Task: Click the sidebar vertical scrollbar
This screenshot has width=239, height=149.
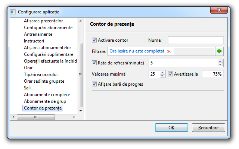Action: click(80, 74)
